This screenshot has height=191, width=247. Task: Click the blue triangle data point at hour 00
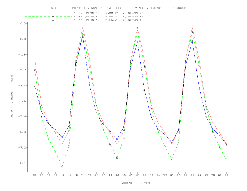click(35, 87)
